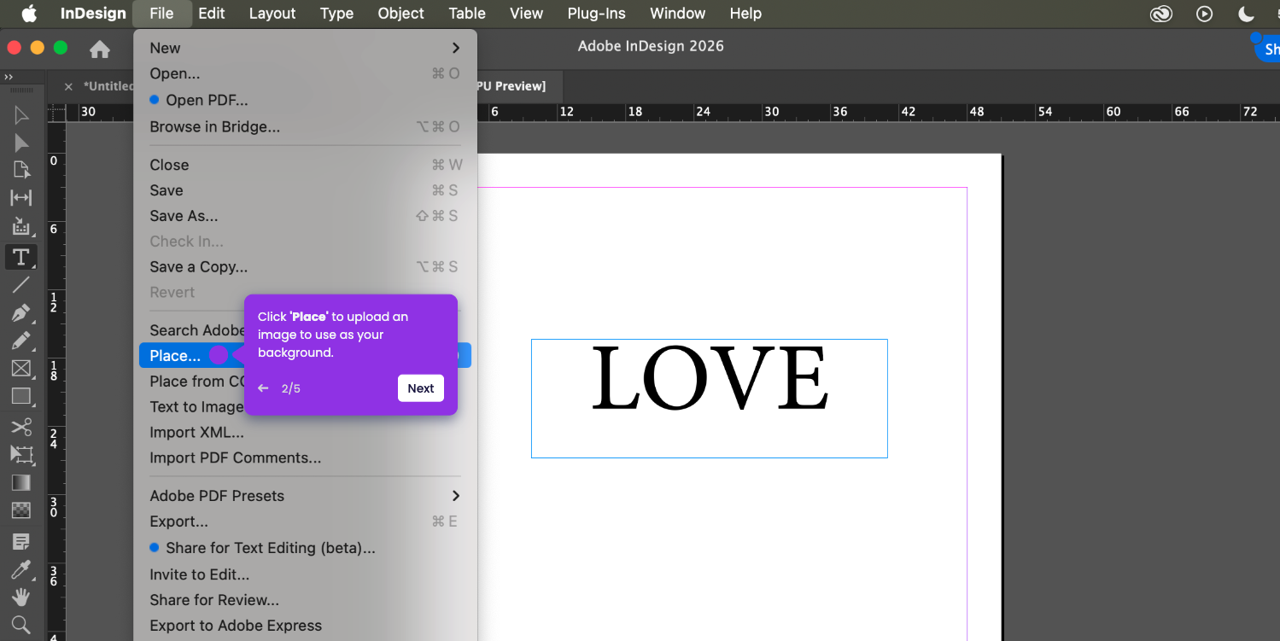Go back using tooltip left arrow

click(x=263, y=388)
